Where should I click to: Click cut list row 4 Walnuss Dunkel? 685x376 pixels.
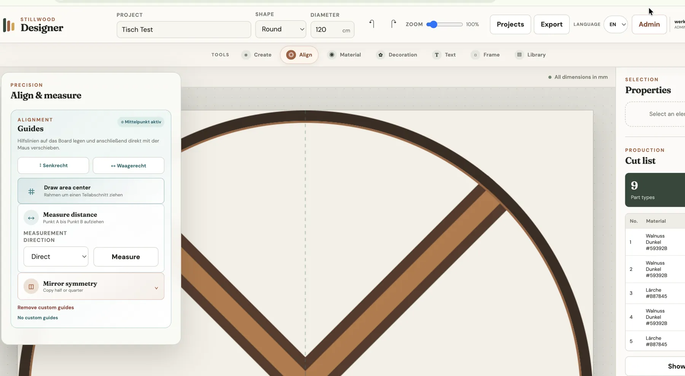point(655,317)
